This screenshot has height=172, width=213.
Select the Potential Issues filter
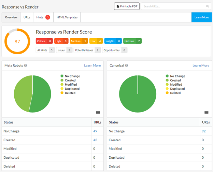(x=87, y=50)
